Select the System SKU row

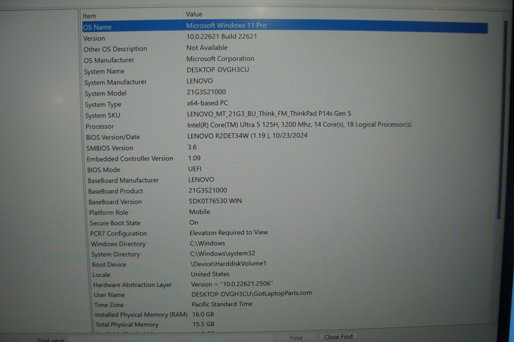pos(102,115)
